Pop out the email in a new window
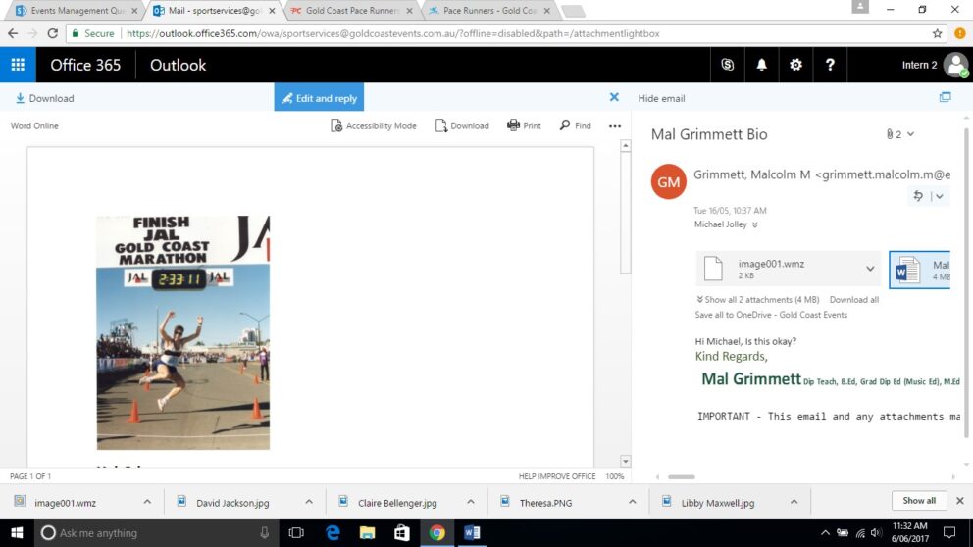973x547 pixels. point(946,97)
